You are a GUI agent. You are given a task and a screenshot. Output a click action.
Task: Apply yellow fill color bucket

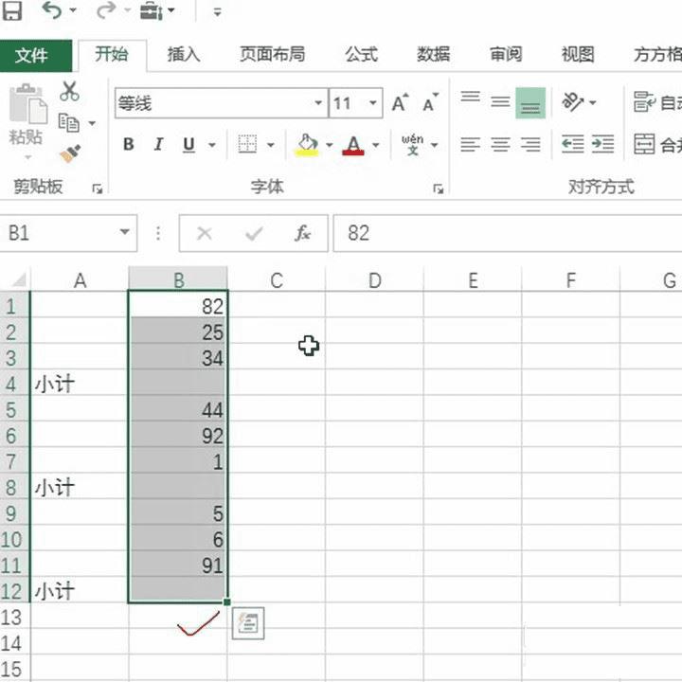308,145
